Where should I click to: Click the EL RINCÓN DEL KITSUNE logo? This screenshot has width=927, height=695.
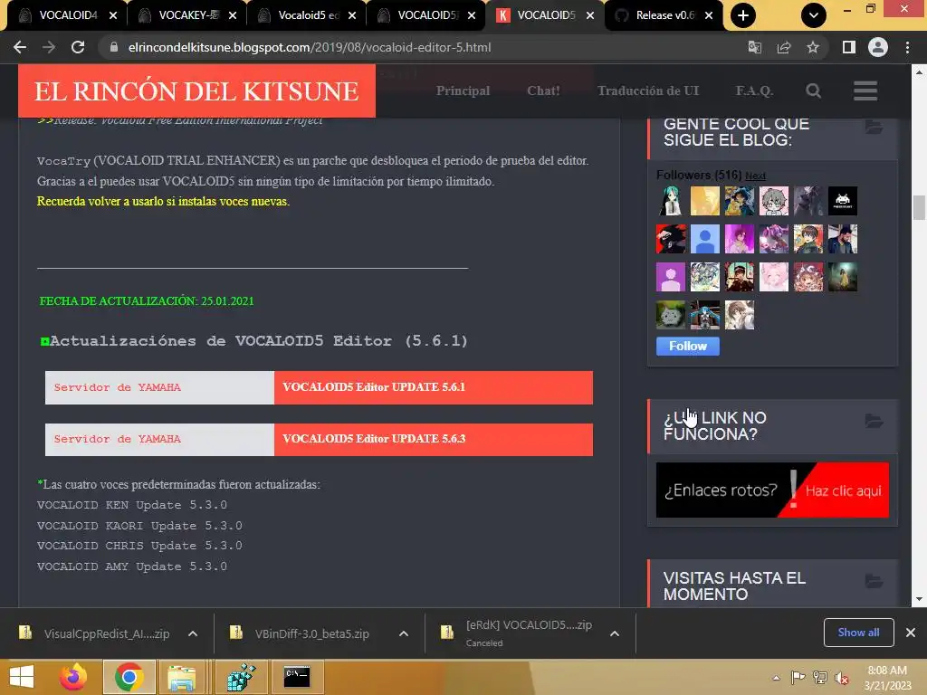196,91
